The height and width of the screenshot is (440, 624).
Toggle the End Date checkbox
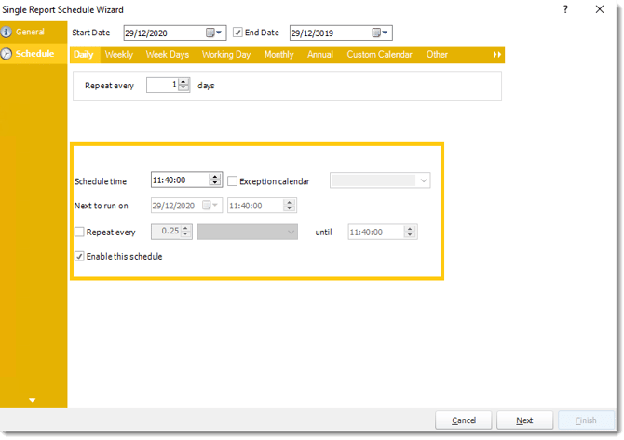pyautogui.click(x=237, y=33)
